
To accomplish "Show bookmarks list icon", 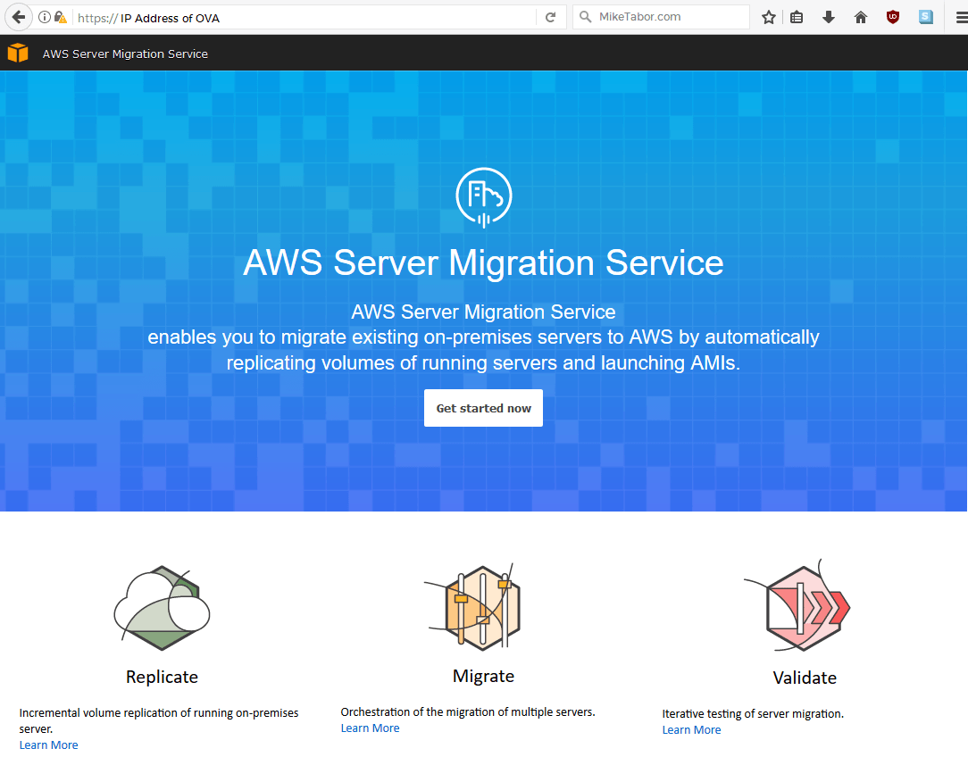I will [797, 17].
